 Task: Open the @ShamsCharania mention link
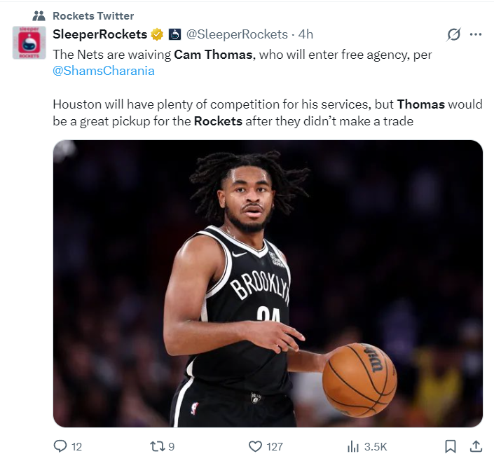(104, 71)
